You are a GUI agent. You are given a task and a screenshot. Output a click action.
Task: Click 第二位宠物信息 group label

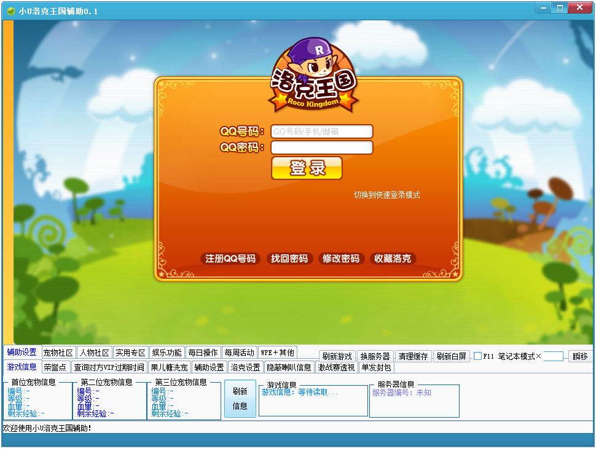[106, 382]
